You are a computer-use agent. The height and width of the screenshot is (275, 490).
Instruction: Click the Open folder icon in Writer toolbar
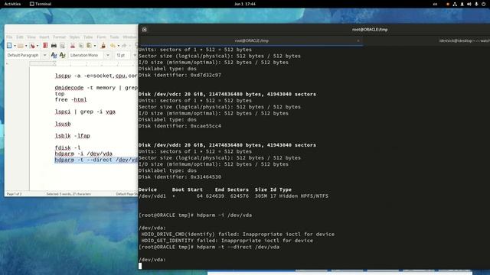click(x=21, y=46)
